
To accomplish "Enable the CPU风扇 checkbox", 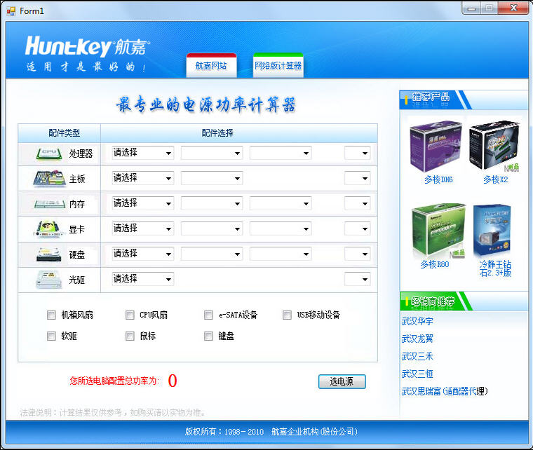I will (130, 315).
